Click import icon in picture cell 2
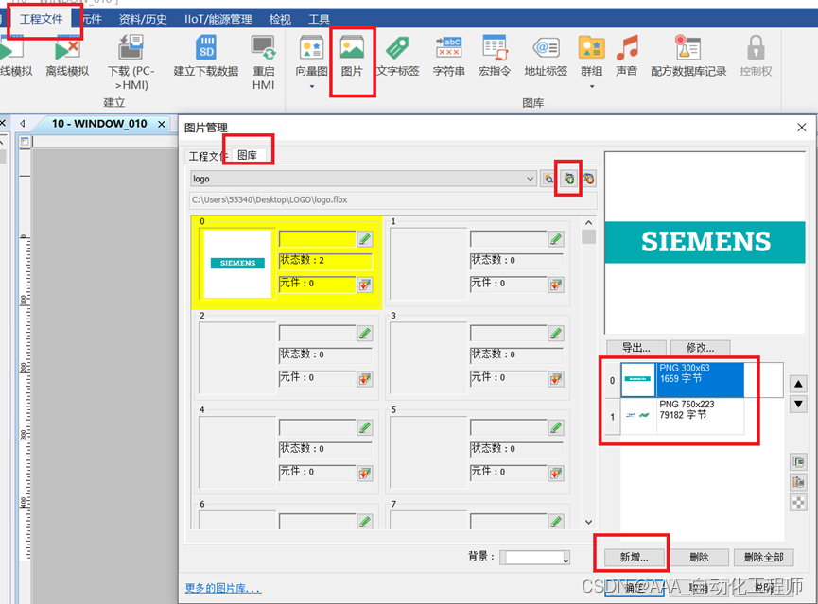Viewport: 818px width, 604px height. pos(365,379)
